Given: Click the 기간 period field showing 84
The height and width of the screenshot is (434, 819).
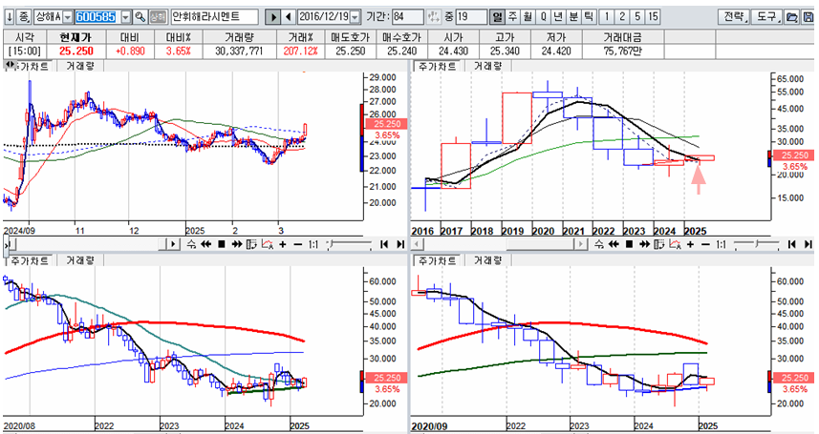Looking at the screenshot, I should [407, 17].
